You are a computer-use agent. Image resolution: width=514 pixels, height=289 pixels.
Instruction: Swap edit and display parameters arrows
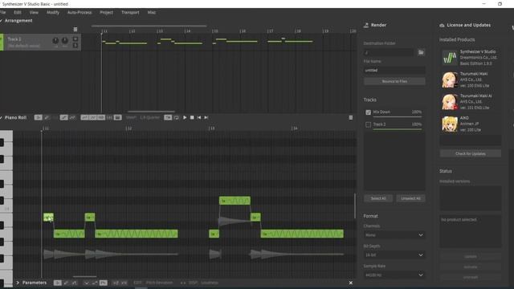point(183,283)
